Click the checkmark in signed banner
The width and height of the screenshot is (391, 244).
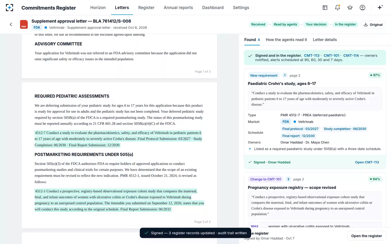coord(250,56)
